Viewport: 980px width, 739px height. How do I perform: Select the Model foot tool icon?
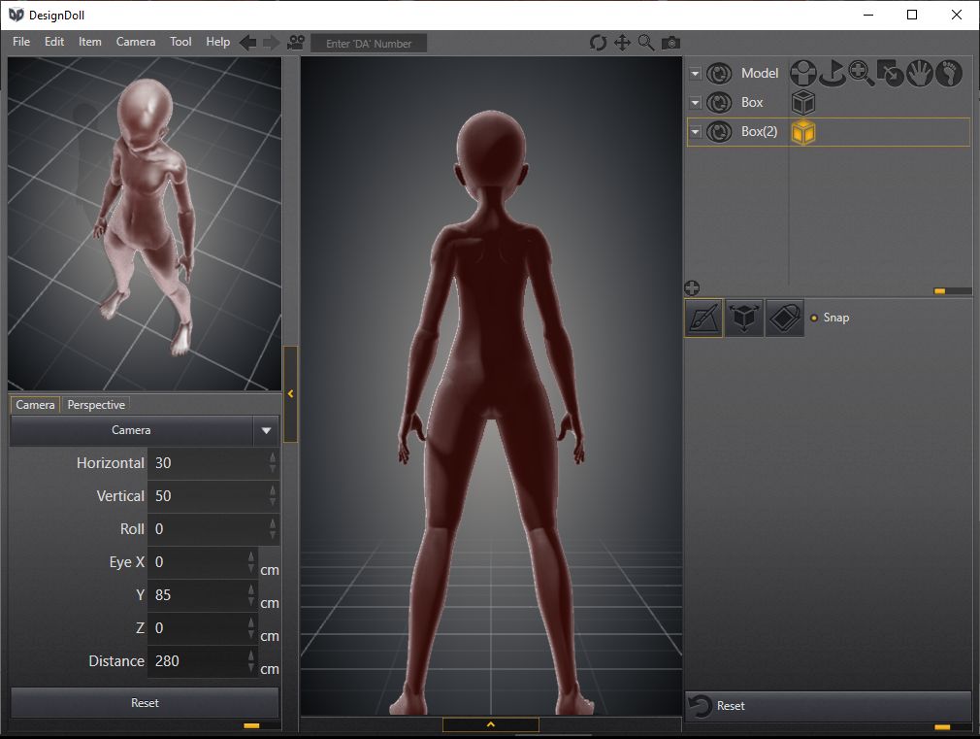pyautogui.click(x=949, y=73)
